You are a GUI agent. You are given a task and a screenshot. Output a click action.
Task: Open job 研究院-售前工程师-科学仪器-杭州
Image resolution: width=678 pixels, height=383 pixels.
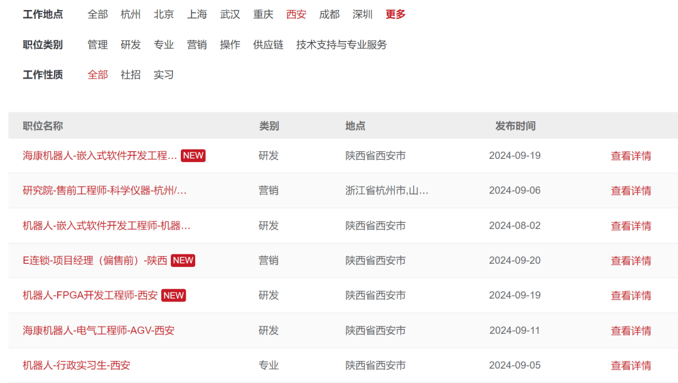(x=105, y=191)
